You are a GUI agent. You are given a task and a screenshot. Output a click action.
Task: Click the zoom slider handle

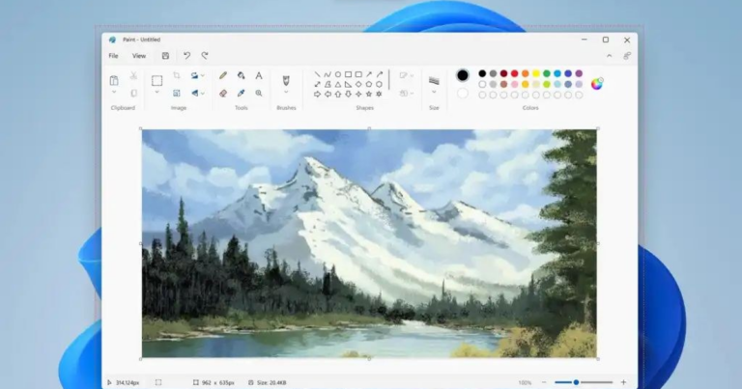click(576, 382)
